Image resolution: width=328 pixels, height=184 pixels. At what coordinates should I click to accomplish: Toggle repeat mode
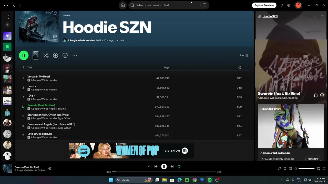point(179,167)
